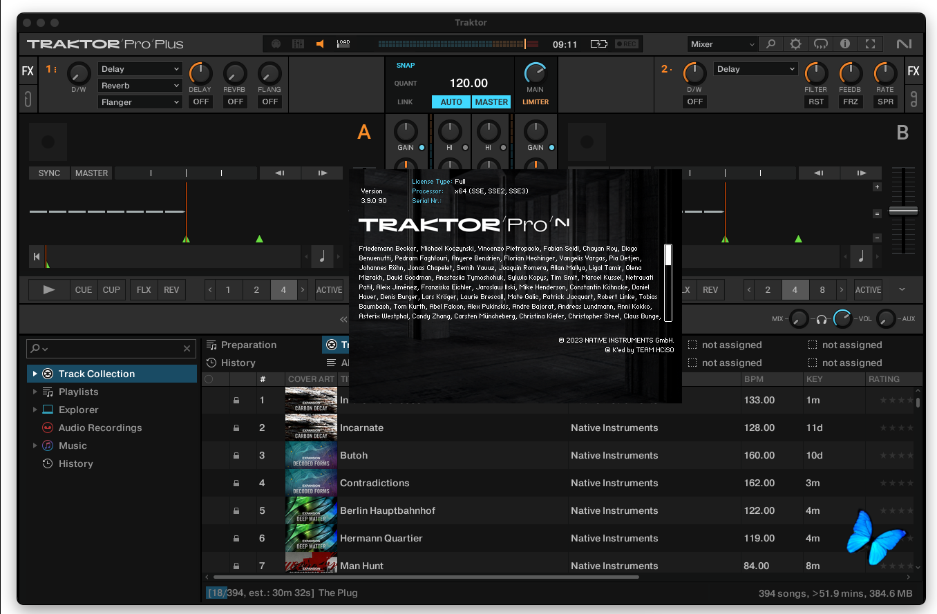The image size is (937, 614).
Task: Open the FX unit 1 Flanger effect dropdown
Action: (140, 102)
